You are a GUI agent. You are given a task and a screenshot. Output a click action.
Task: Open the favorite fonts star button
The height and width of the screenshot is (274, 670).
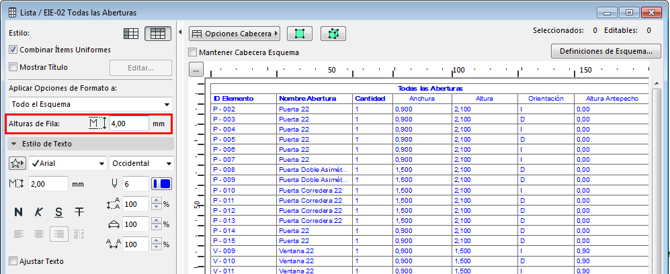(x=17, y=163)
